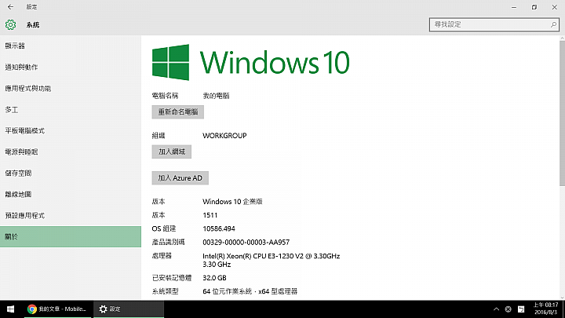This screenshot has width=565, height=318.
Task: Click product ID 00329-00000-00003-AA957
Action: click(246, 243)
